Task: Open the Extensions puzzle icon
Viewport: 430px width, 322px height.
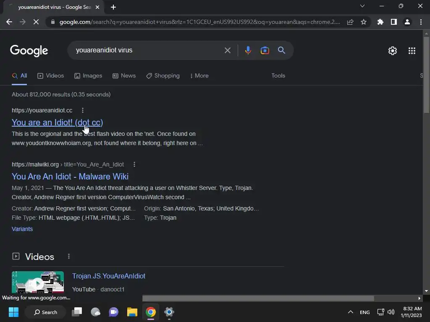Action: 380,22
